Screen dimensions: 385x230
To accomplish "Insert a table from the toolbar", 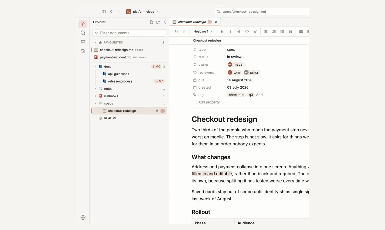I will coord(301,31).
